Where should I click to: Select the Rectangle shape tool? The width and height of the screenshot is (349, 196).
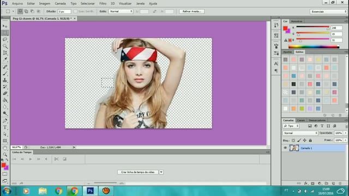click(x=5, y=140)
